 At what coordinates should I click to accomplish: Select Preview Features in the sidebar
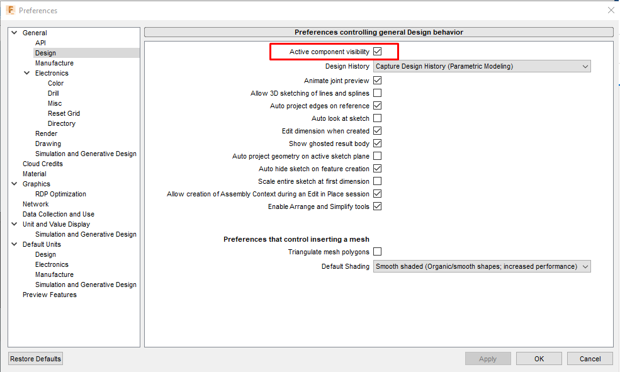pos(50,294)
